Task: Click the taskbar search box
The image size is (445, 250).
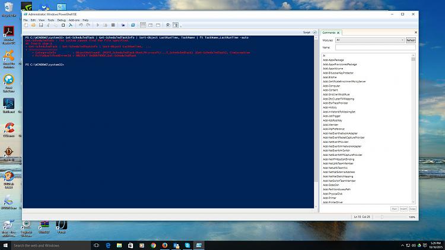Action: coord(51,245)
